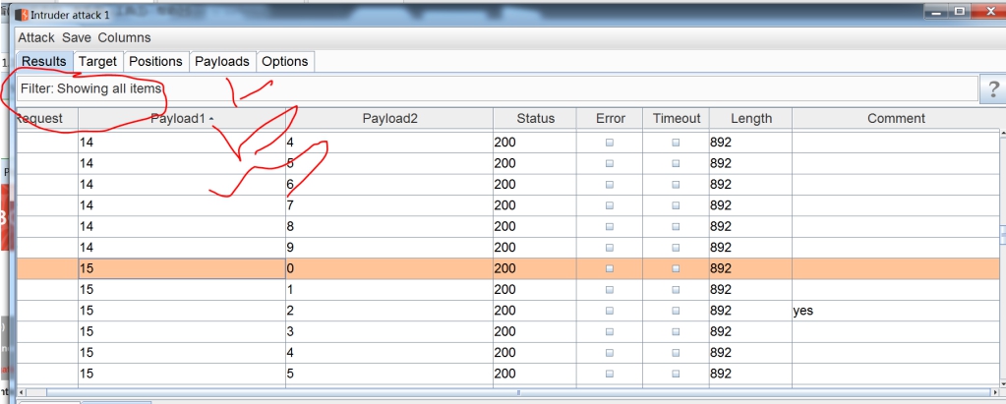1006x404 pixels.
Task: Switch to the Payloads tab
Action: (222, 62)
